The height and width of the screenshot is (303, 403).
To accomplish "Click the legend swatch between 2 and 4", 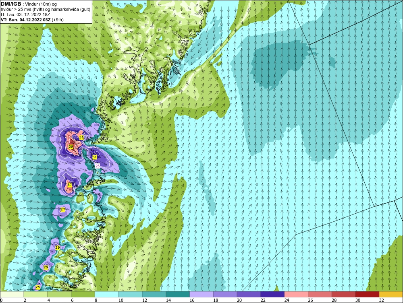I will [35, 294].
